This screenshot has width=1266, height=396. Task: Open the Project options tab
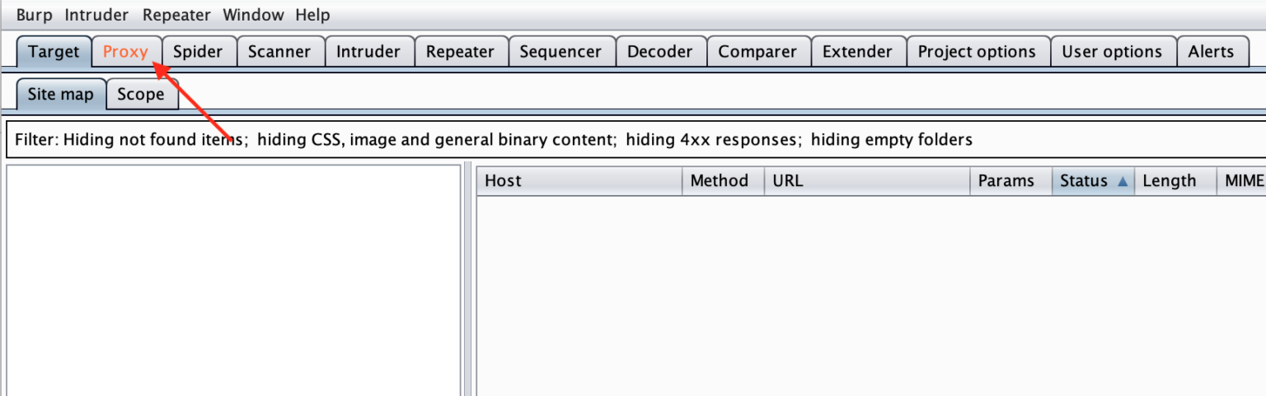(977, 51)
